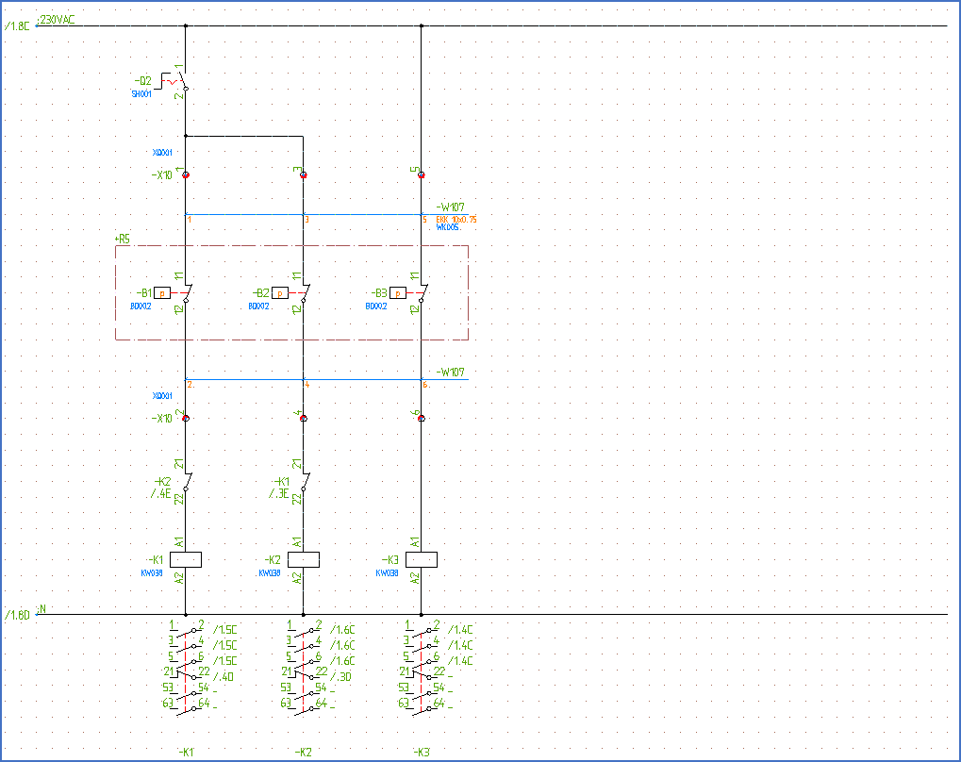961x762 pixels.
Task: Select the -K2 contactor coil KW038
Action: [306, 558]
